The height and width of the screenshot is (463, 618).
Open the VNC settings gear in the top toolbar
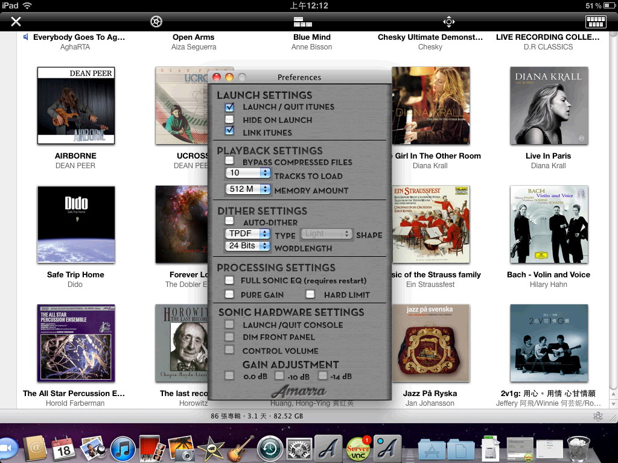tap(156, 21)
